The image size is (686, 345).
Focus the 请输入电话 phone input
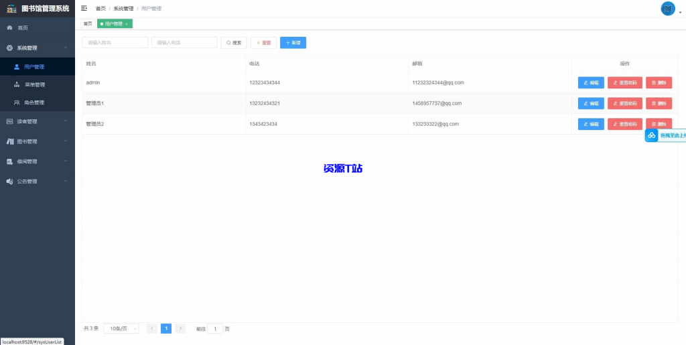click(x=184, y=42)
